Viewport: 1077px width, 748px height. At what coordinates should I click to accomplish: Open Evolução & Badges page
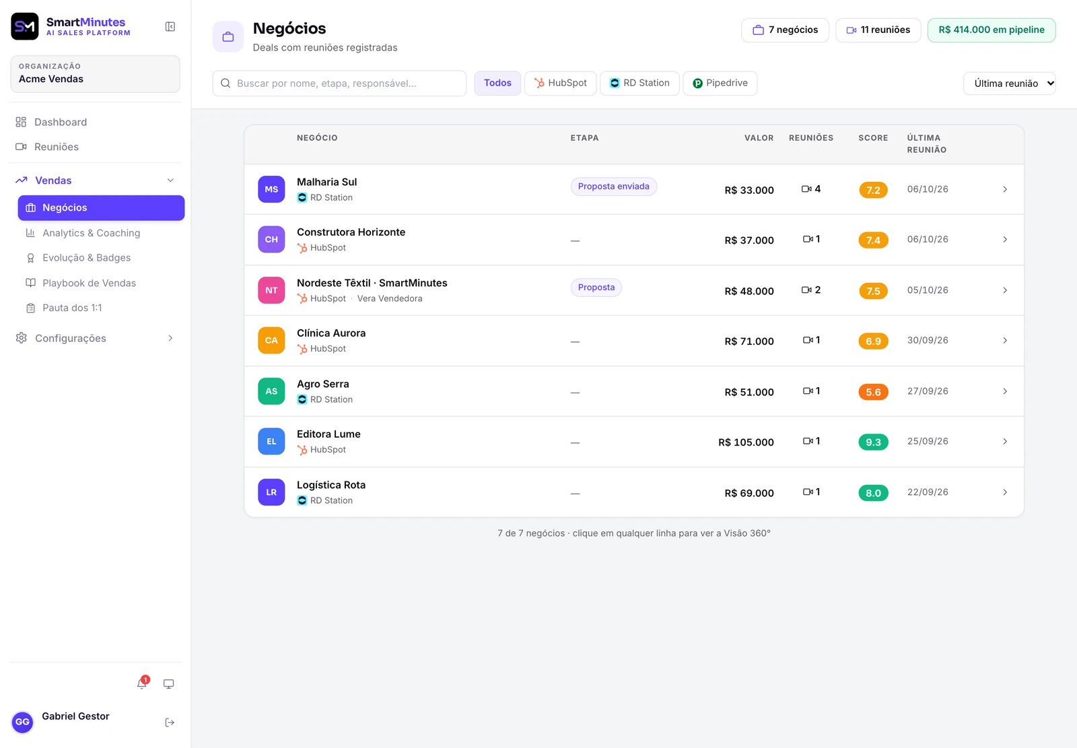click(x=101, y=258)
